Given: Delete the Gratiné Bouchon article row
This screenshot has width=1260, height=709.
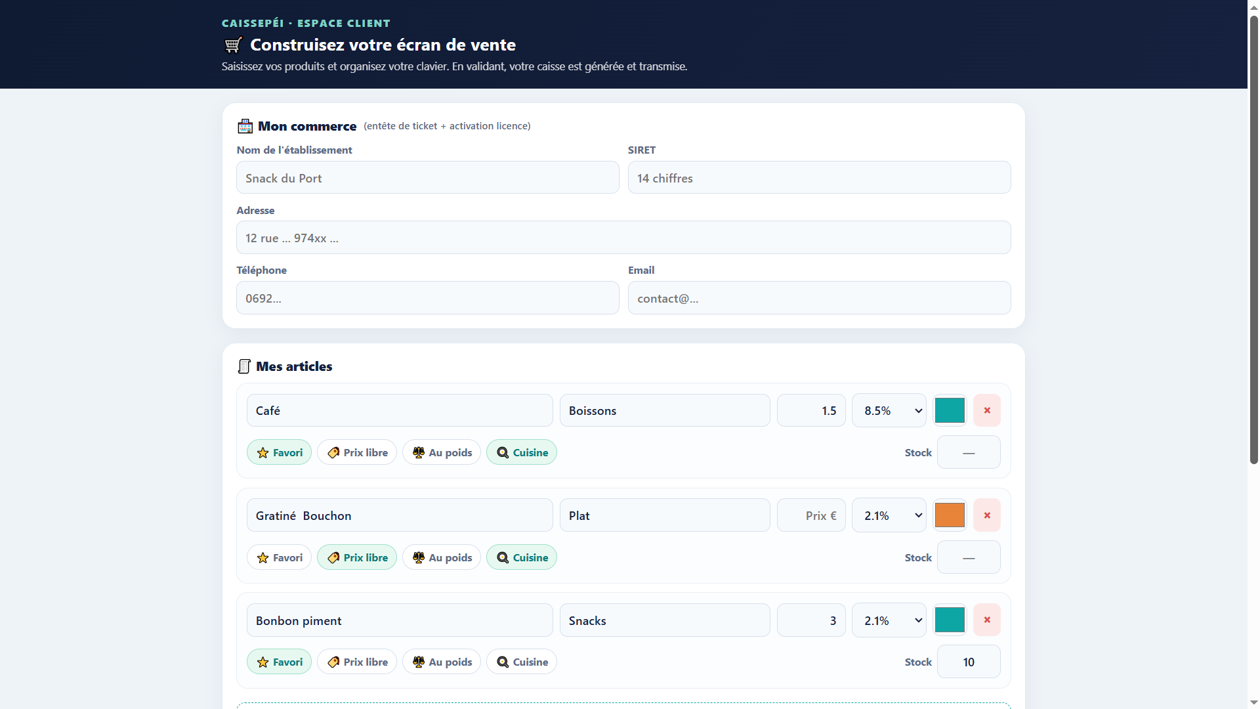Looking at the screenshot, I should [986, 515].
